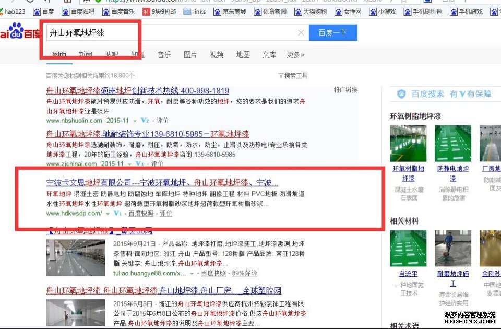Open 评价 link for nbshuolin.com result
This screenshot has height=329, width=501.
162,121
